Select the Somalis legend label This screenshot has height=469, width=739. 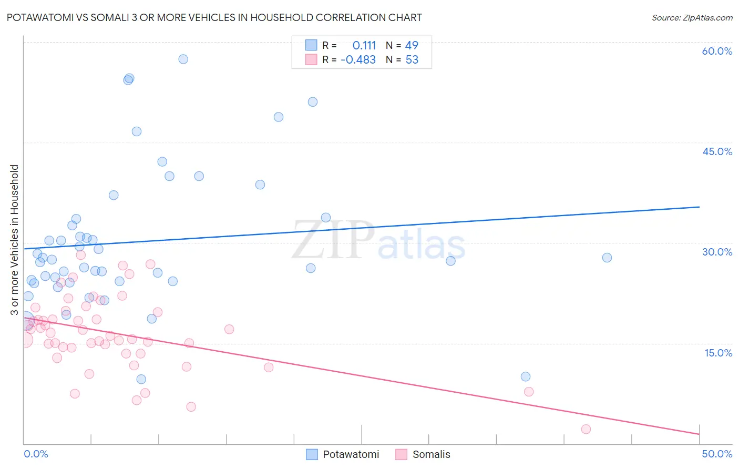pyautogui.click(x=432, y=454)
